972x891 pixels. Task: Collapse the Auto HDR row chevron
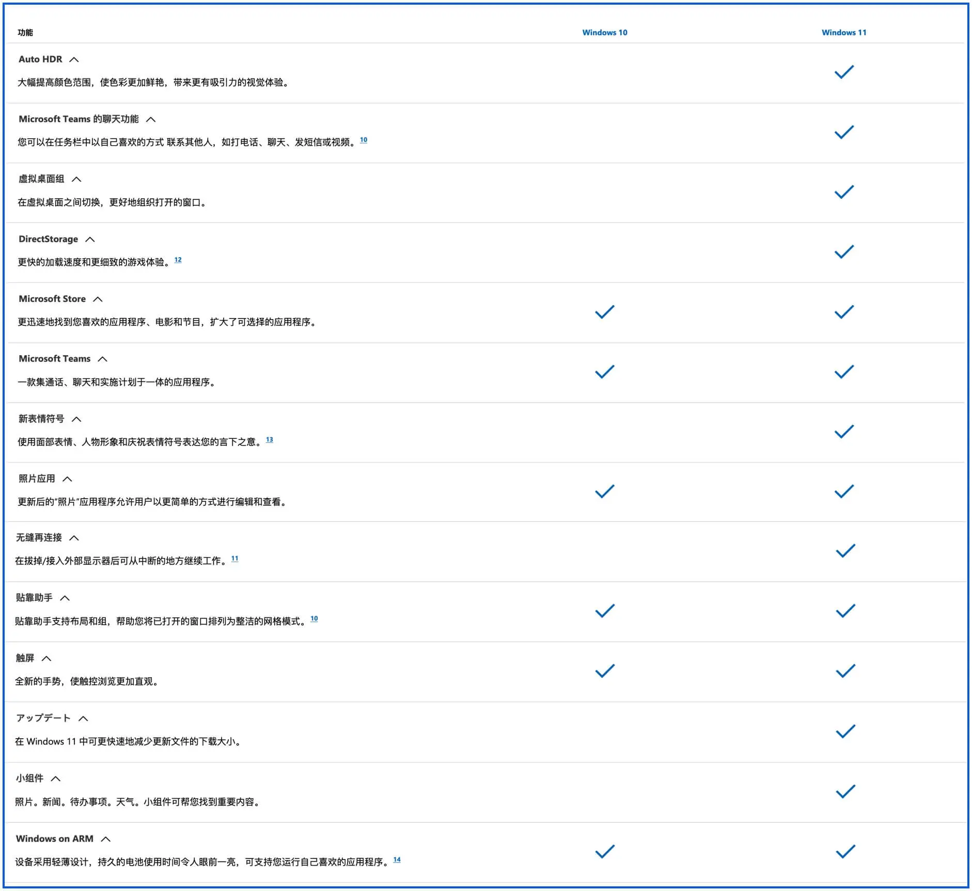click(74, 59)
